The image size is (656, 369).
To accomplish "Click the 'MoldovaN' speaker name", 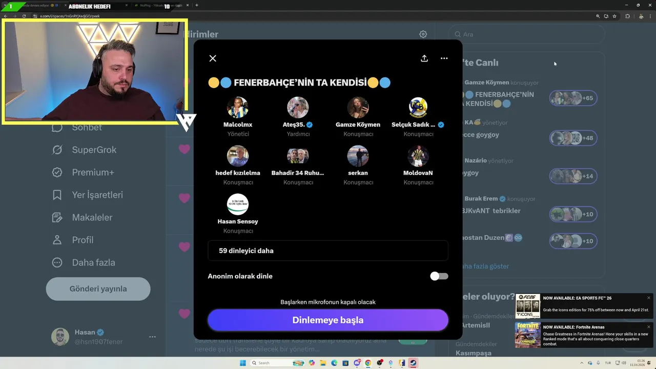I will click(x=418, y=173).
